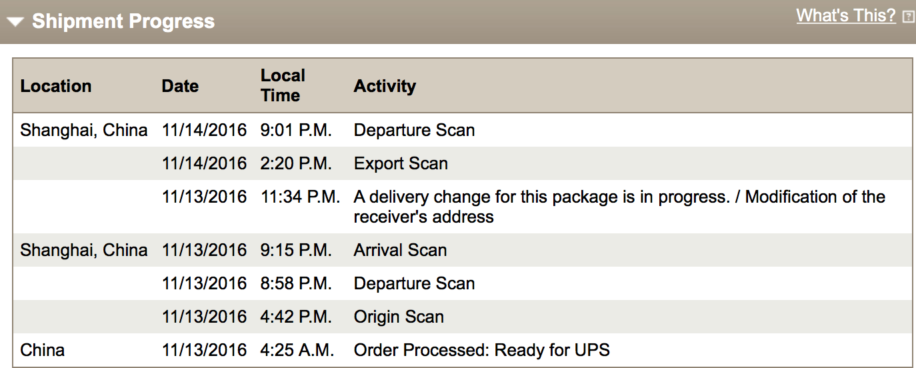Select the Local Time column header
Image resolution: width=916 pixels, height=368 pixels.
(283, 85)
